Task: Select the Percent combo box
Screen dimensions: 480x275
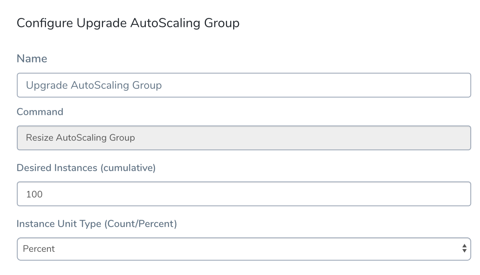Action: pos(244,249)
